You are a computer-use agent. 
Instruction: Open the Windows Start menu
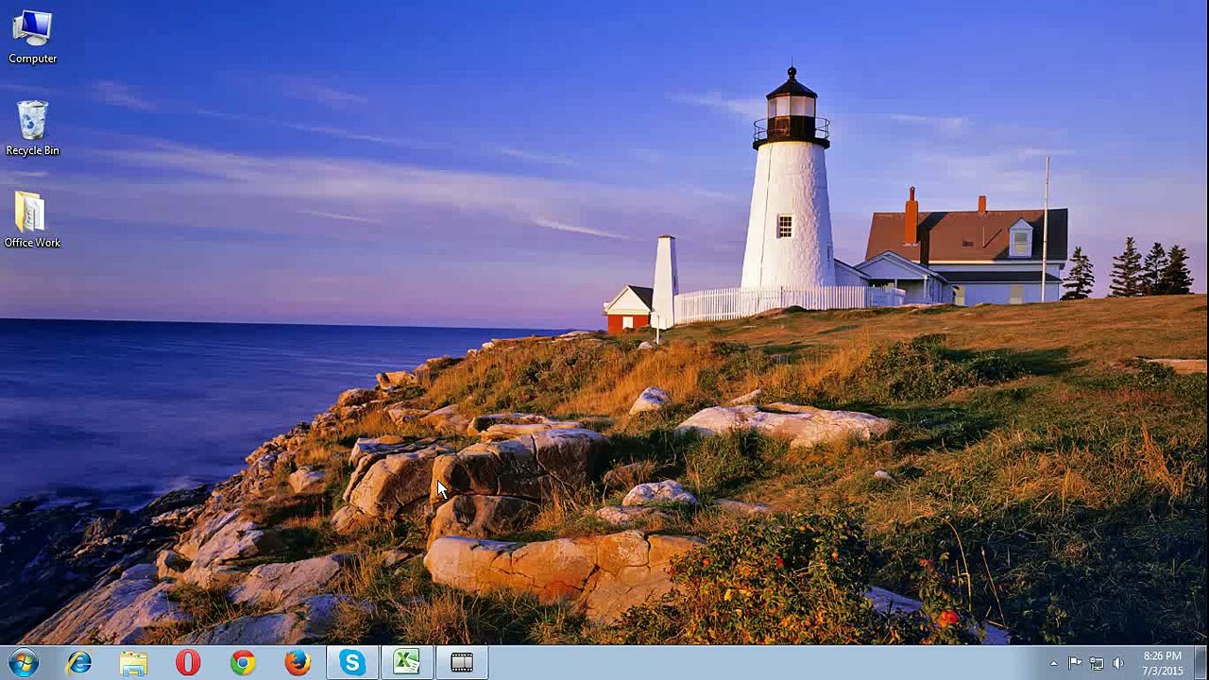pos(24,663)
